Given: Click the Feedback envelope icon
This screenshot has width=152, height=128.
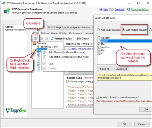Looking at the screenshot, I should point(112,10).
